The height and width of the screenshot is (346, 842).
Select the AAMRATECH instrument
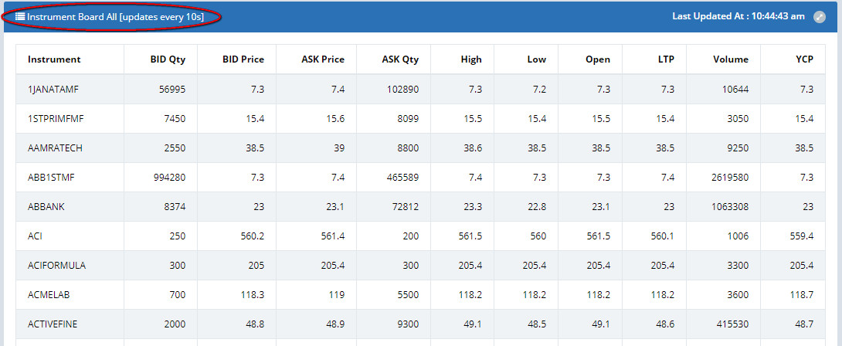click(56, 148)
